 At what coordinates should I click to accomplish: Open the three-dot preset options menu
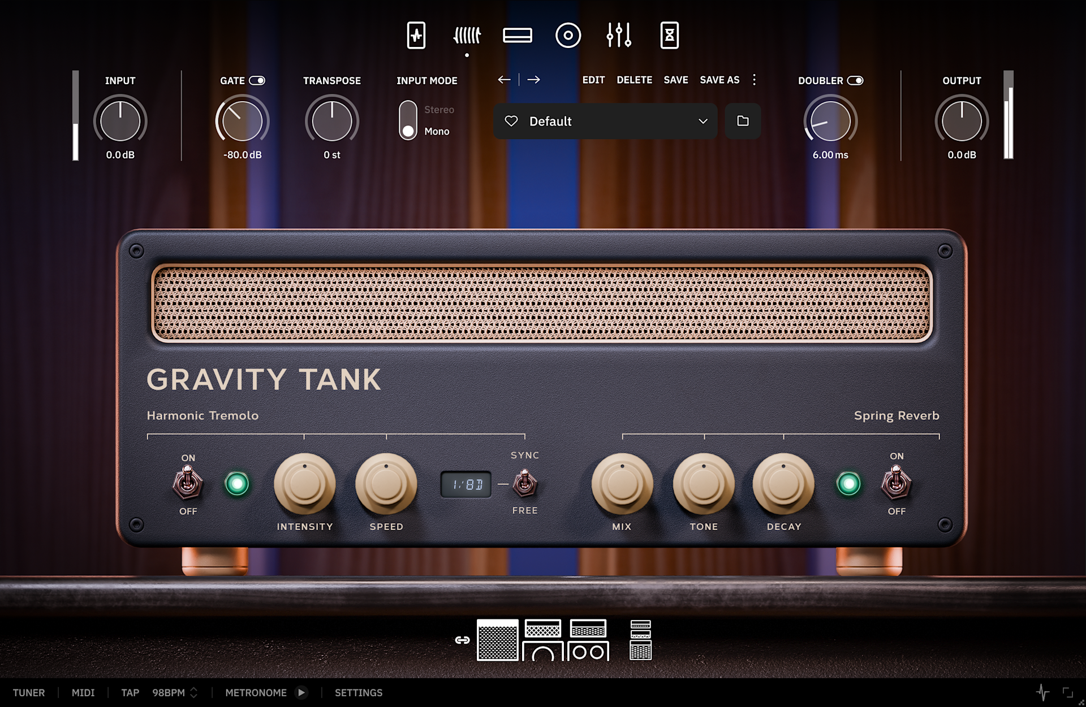click(754, 80)
